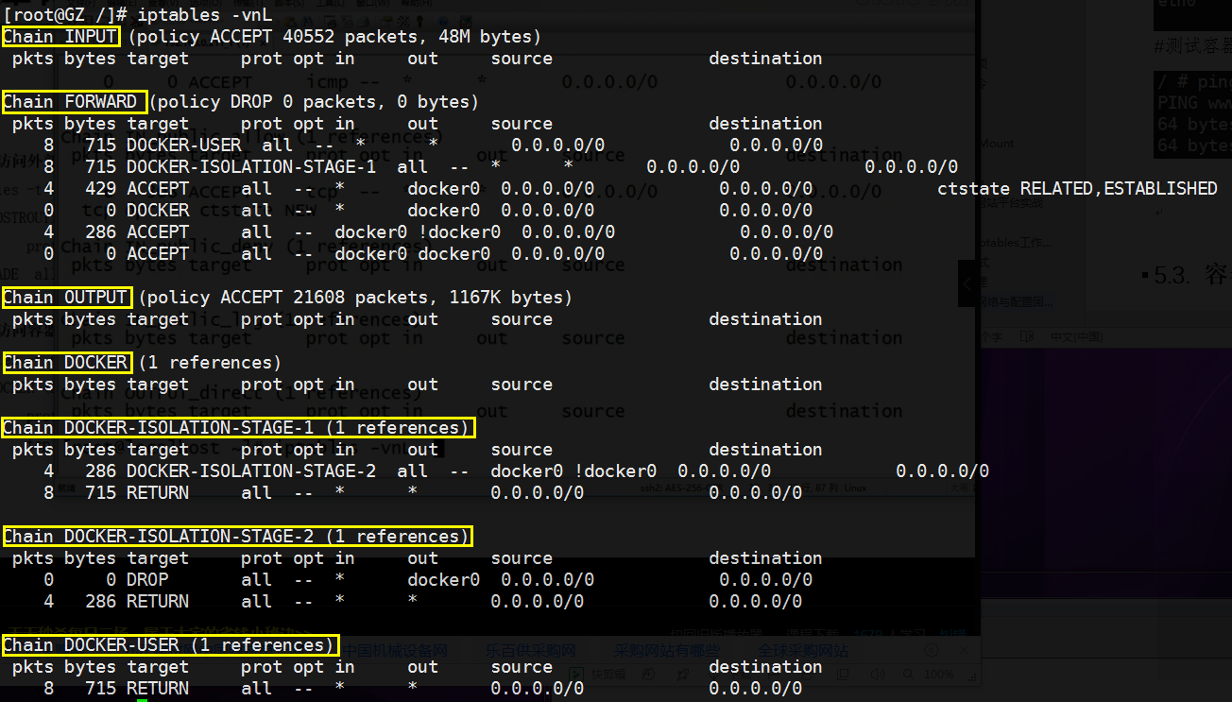This screenshot has height=702, width=1232.
Task: Click the DROP target in DOCKER-ISOLATION-STAGE-2 chain
Action: tap(147, 580)
